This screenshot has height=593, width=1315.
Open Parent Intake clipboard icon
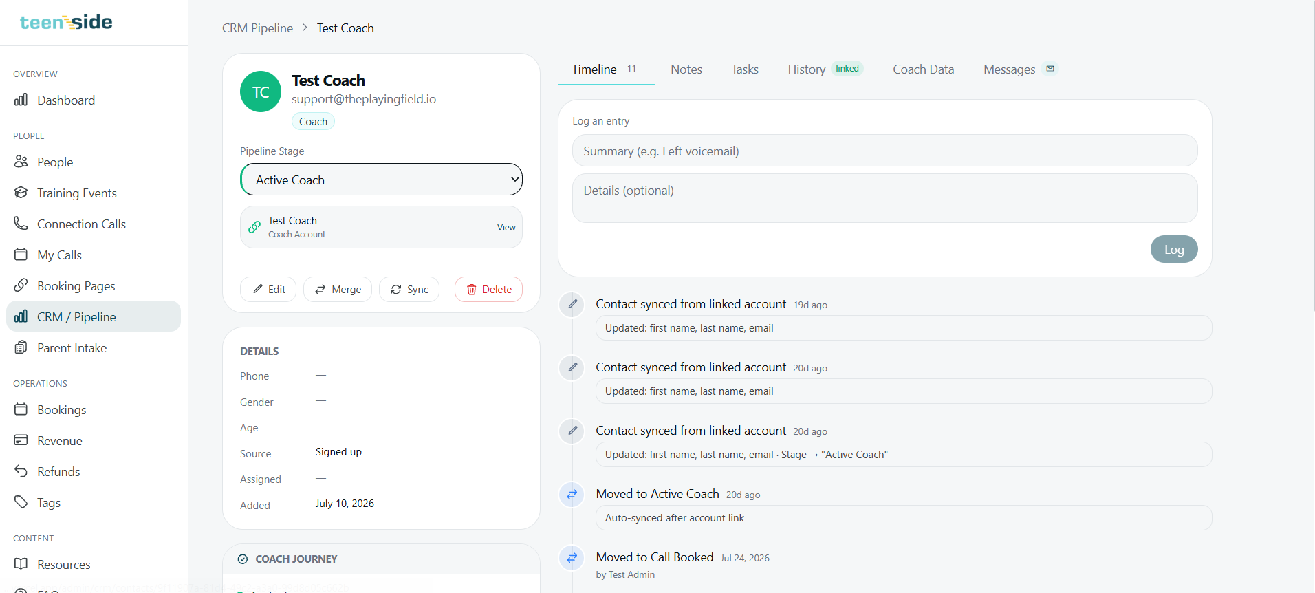click(21, 347)
